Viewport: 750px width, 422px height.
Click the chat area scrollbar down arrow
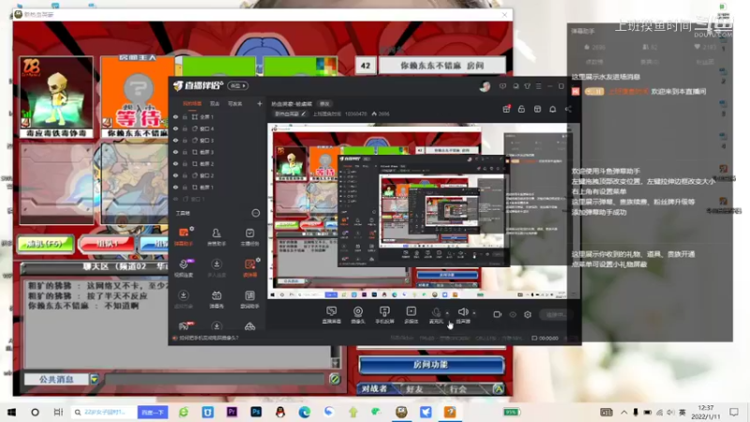pos(336,364)
